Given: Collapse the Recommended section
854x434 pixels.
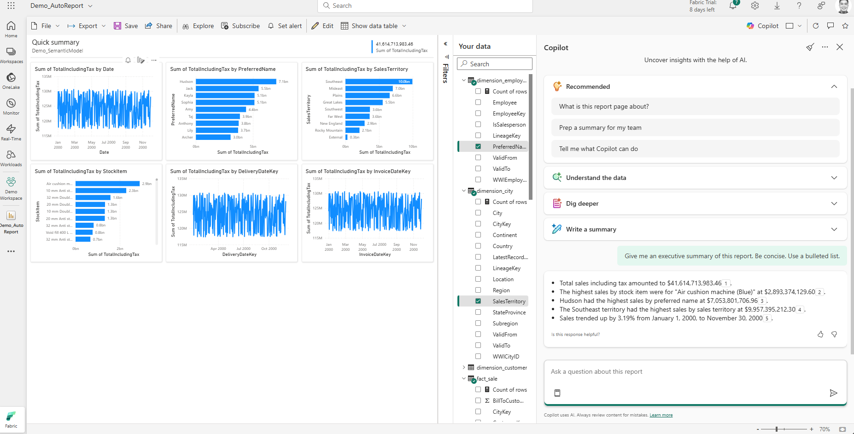Looking at the screenshot, I should pos(834,87).
